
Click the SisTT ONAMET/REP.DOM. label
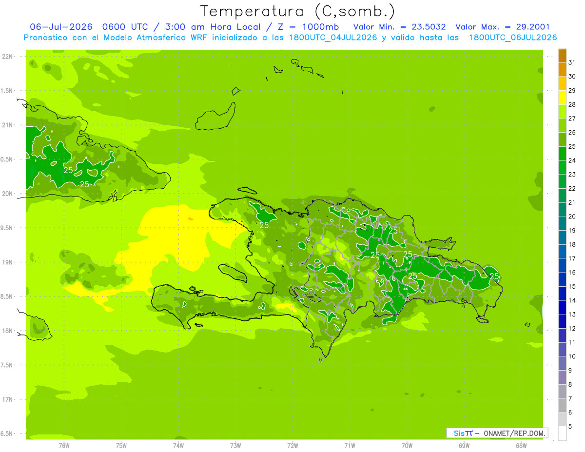pos(497,433)
